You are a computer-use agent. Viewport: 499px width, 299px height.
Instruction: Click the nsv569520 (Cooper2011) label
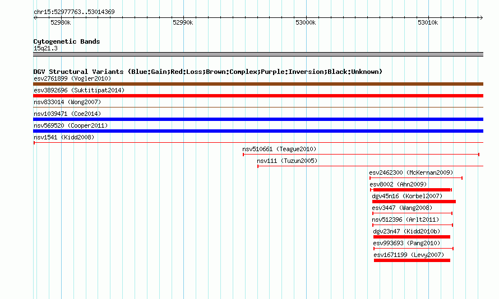pos(71,125)
